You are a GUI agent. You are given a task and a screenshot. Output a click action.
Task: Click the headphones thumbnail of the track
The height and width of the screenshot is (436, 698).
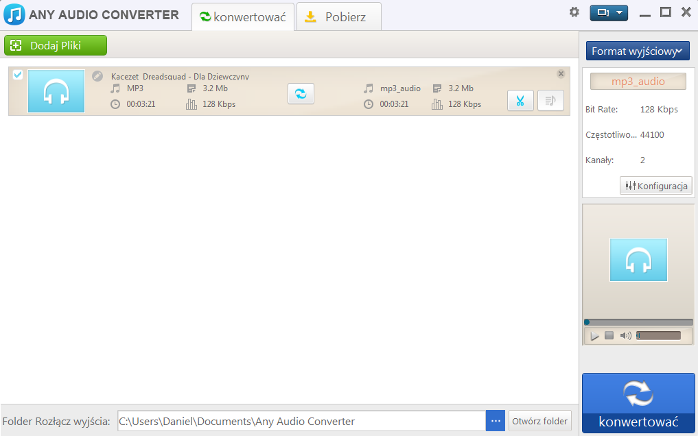56,91
